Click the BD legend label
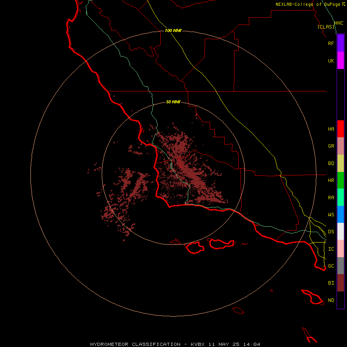 point(331,163)
